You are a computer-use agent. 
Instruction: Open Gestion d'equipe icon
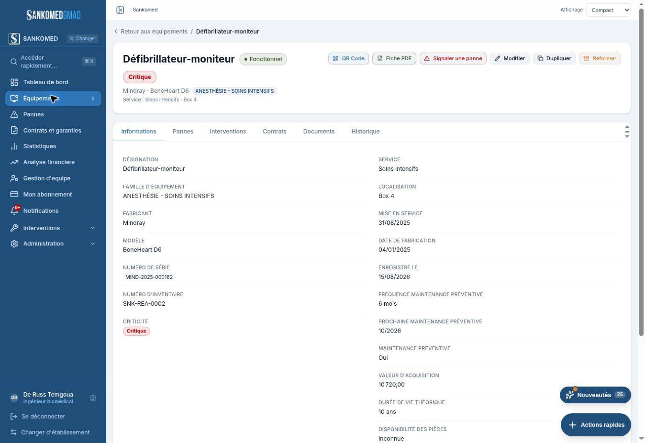point(14,178)
